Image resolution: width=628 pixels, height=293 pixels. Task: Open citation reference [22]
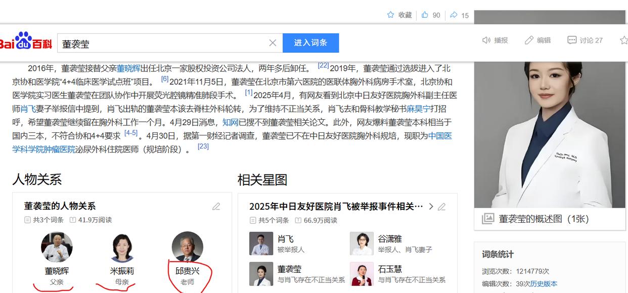(x=323, y=66)
